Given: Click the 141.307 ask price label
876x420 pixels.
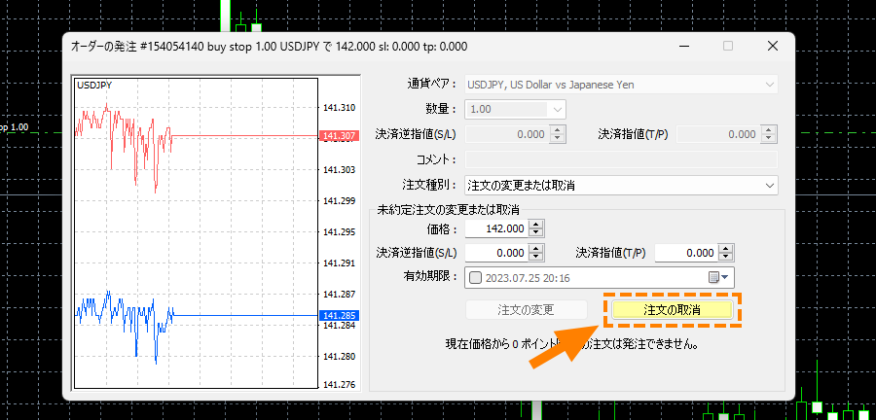Looking at the screenshot, I should [339, 135].
